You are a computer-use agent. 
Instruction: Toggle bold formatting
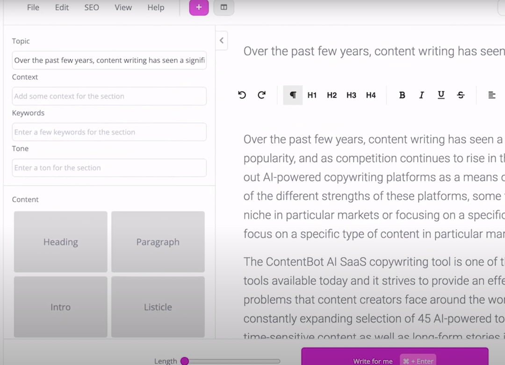[x=402, y=95]
